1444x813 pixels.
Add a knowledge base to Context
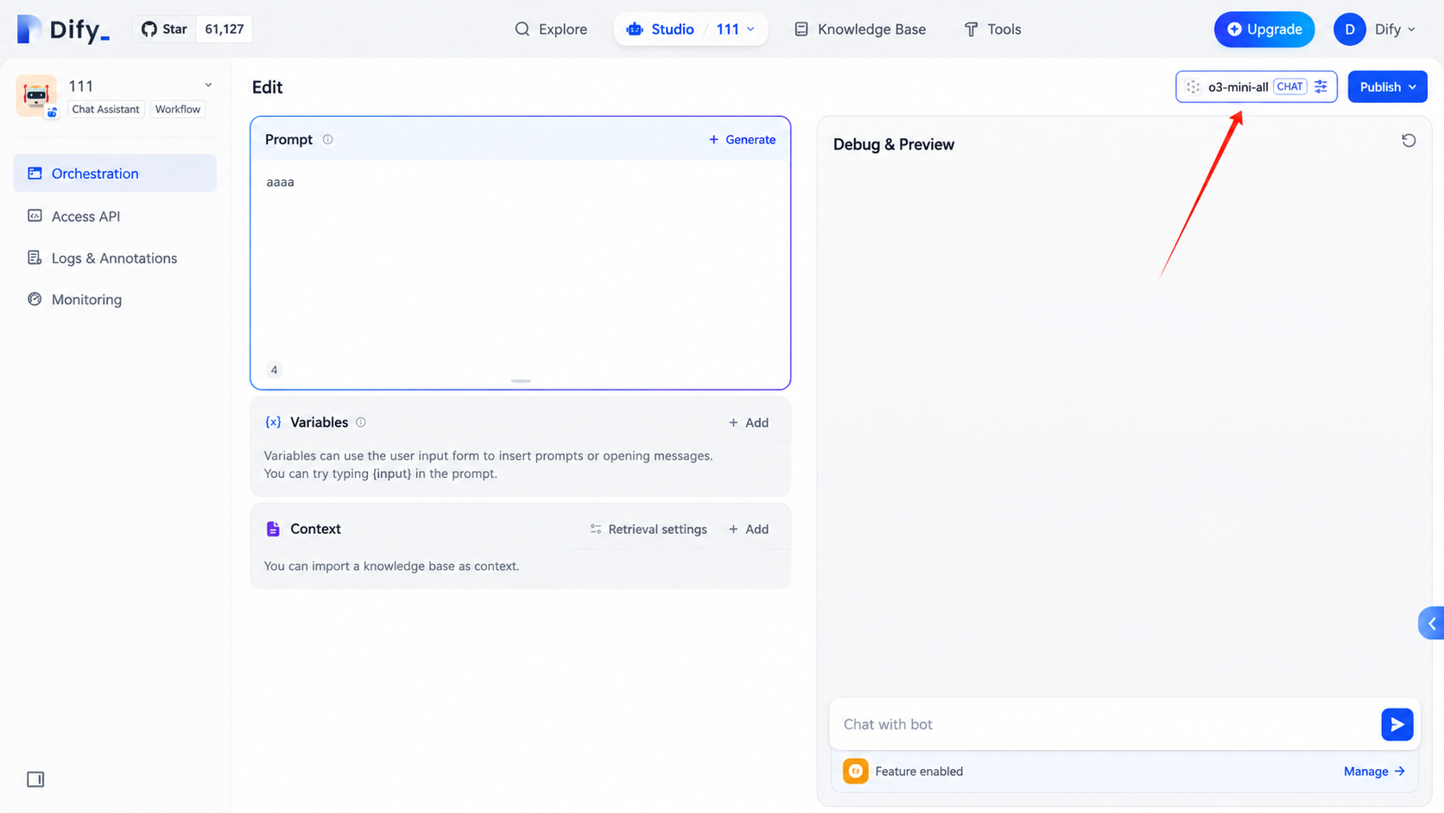coord(748,529)
